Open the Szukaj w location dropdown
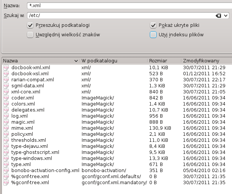 [226, 16]
